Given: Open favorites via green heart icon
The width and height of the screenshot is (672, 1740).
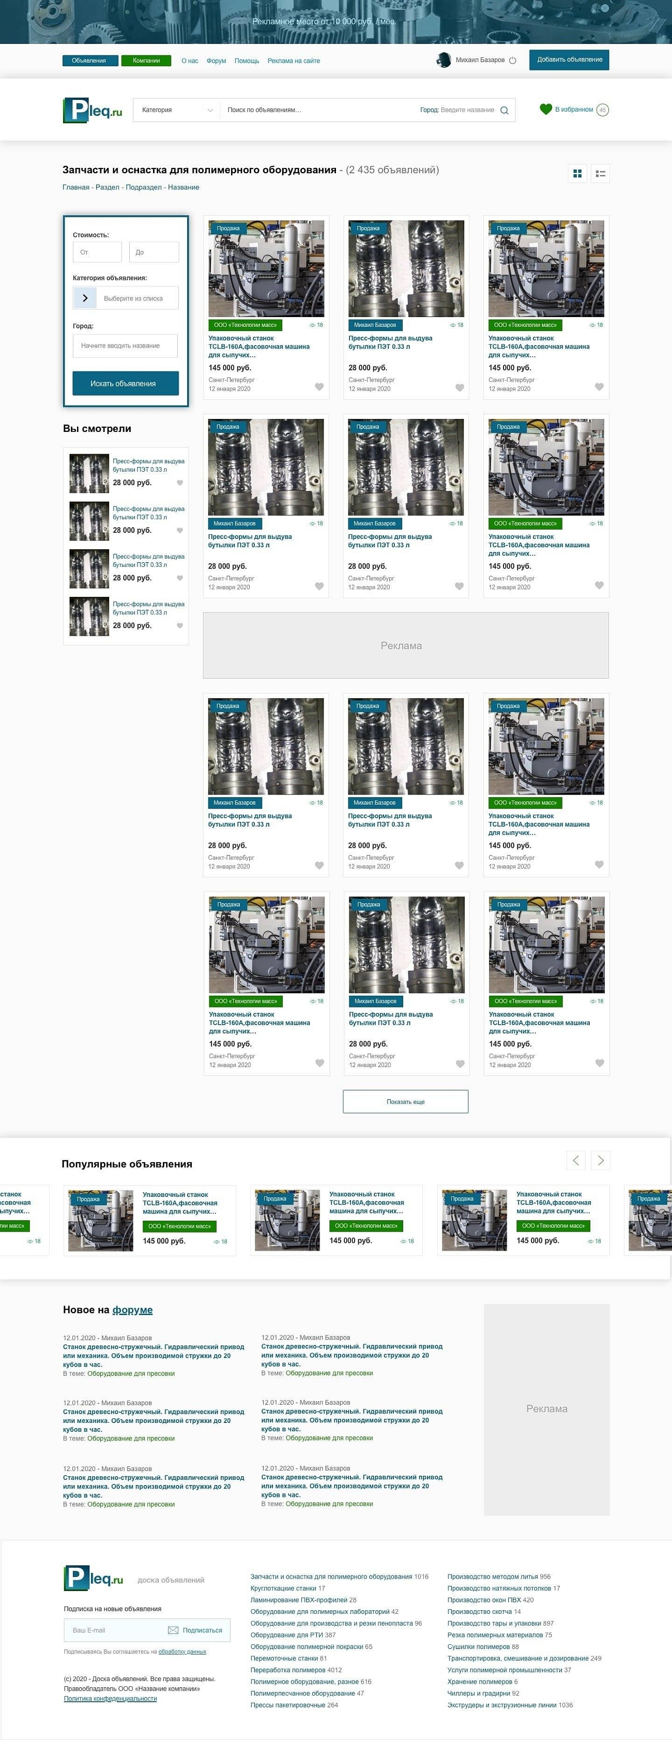Looking at the screenshot, I should (546, 109).
